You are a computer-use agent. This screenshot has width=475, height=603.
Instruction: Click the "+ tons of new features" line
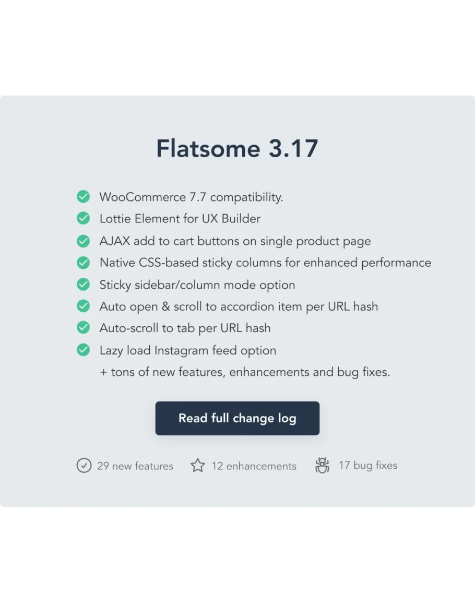point(245,372)
